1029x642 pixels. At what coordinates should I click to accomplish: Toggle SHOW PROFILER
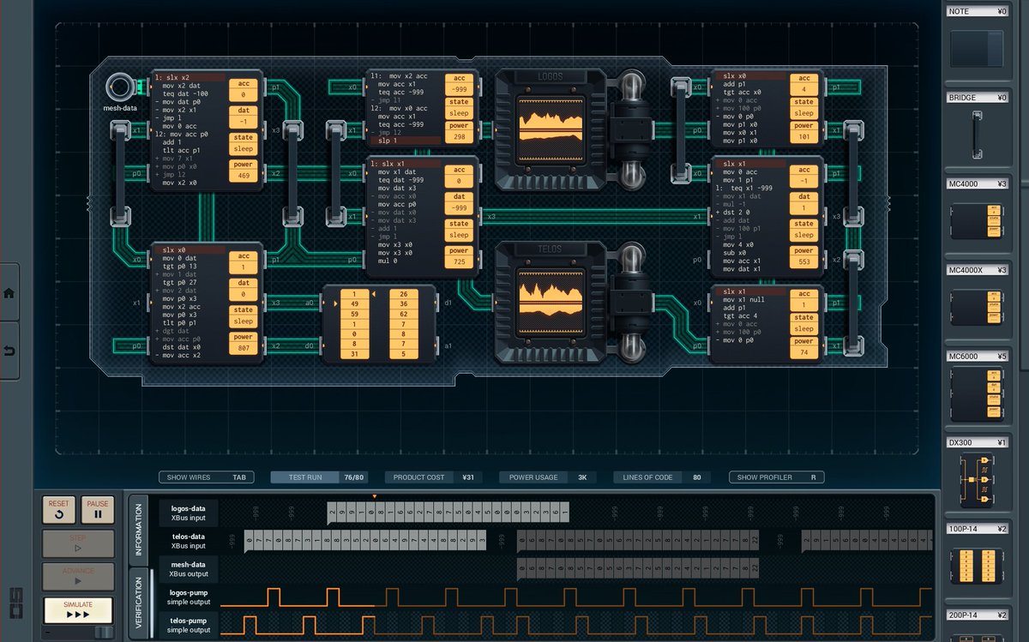pos(777,477)
